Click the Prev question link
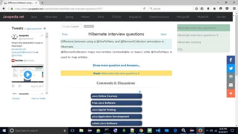 point(65,34)
